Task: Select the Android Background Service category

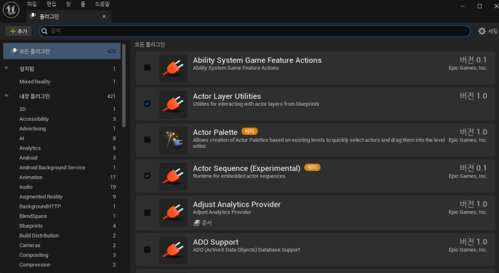Action: [x=62, y=167]
